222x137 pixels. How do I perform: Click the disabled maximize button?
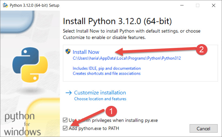198,5
